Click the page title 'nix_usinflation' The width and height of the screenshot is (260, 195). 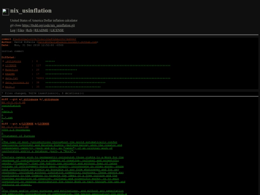click(31, 11)
